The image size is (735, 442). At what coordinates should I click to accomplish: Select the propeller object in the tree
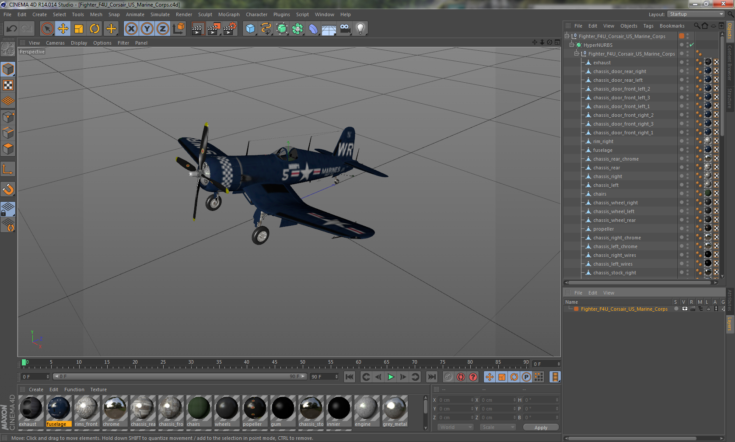603,229
